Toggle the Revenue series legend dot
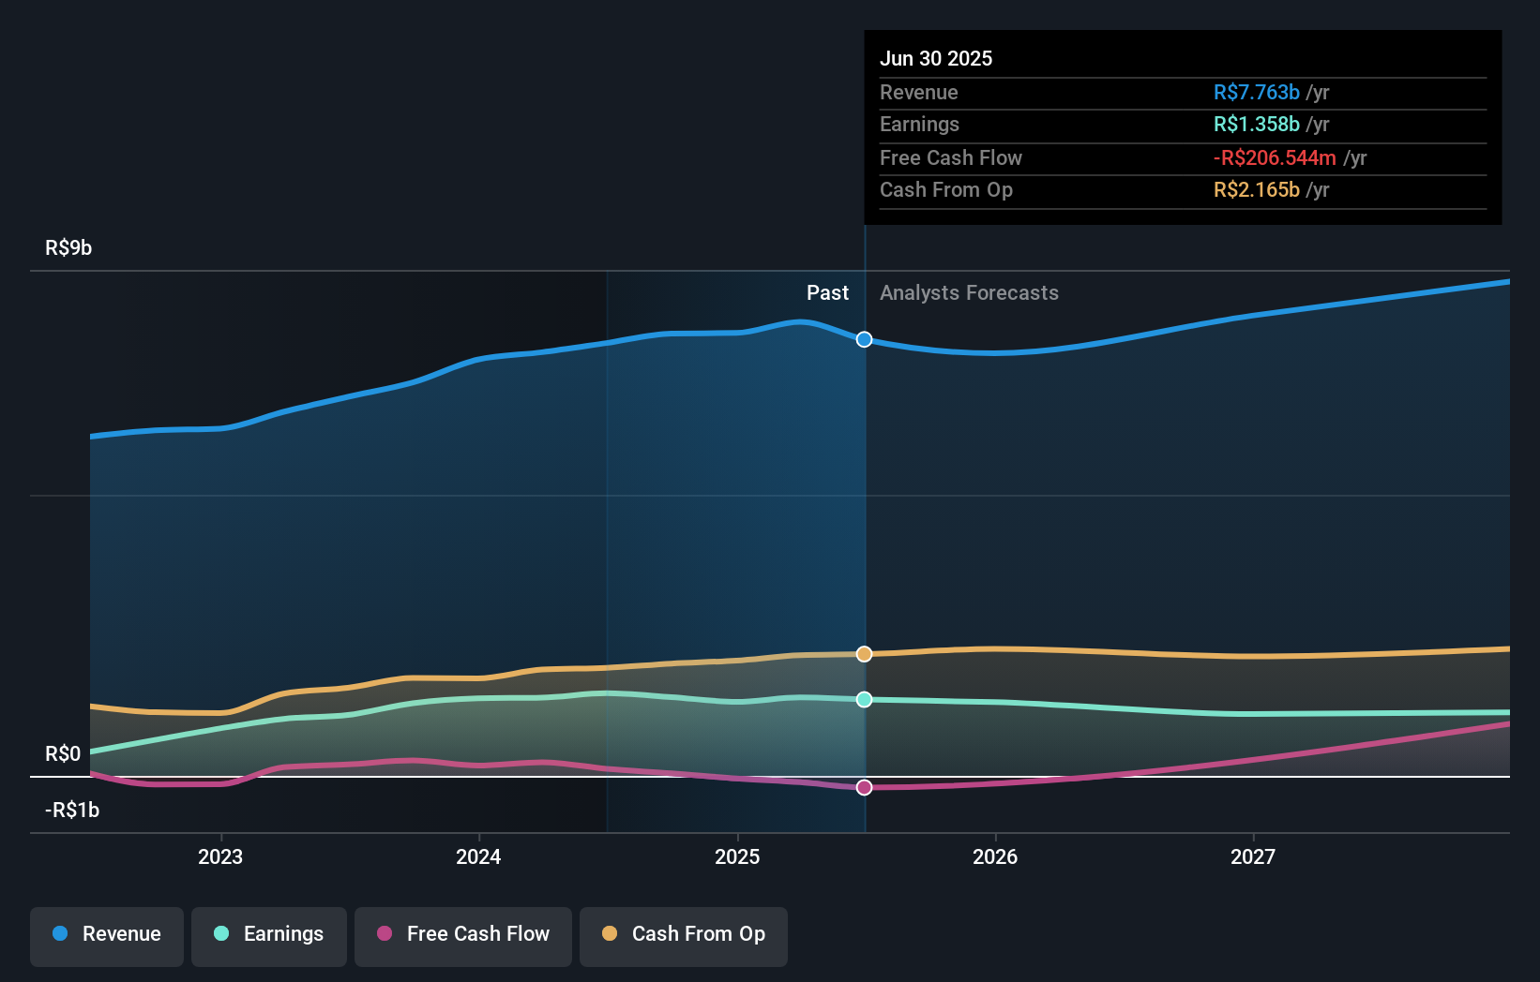This screenshot has width=1540, height=982. [62, 934]
